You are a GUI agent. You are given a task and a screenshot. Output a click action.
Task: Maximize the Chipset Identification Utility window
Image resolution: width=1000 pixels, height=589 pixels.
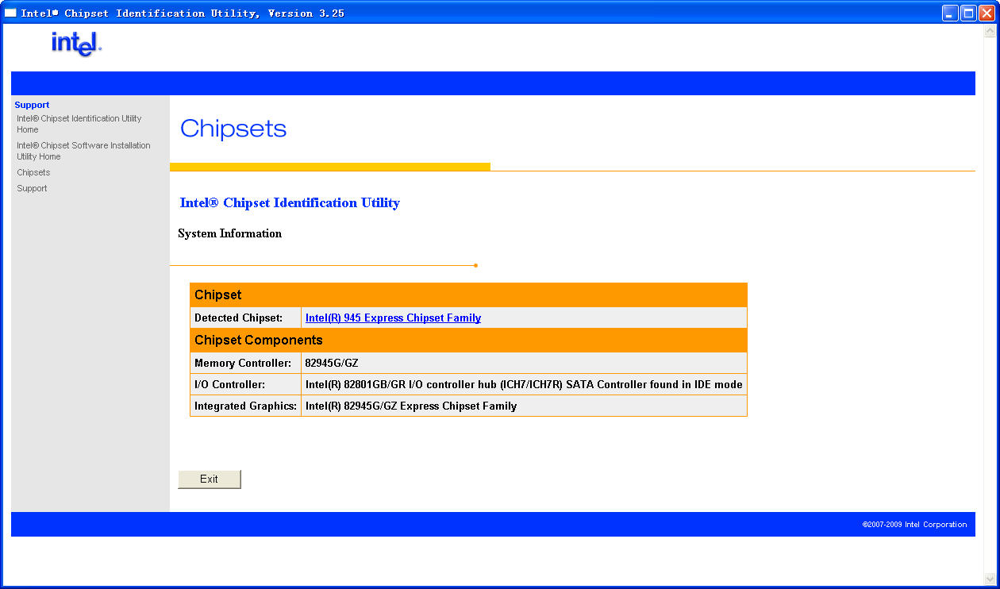[968, 13]
